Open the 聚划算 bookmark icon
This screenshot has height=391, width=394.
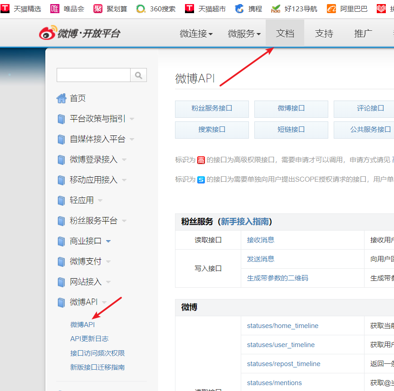[98, 9]
